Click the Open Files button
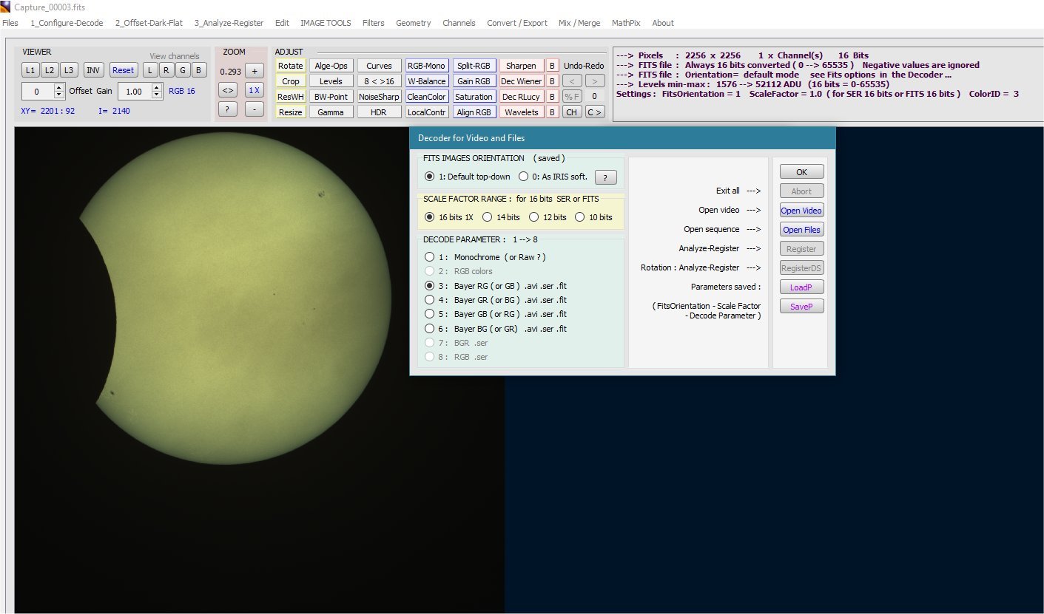Image resolution: width=1044 pixels, height=614 pixels. [x=801, y=230]
